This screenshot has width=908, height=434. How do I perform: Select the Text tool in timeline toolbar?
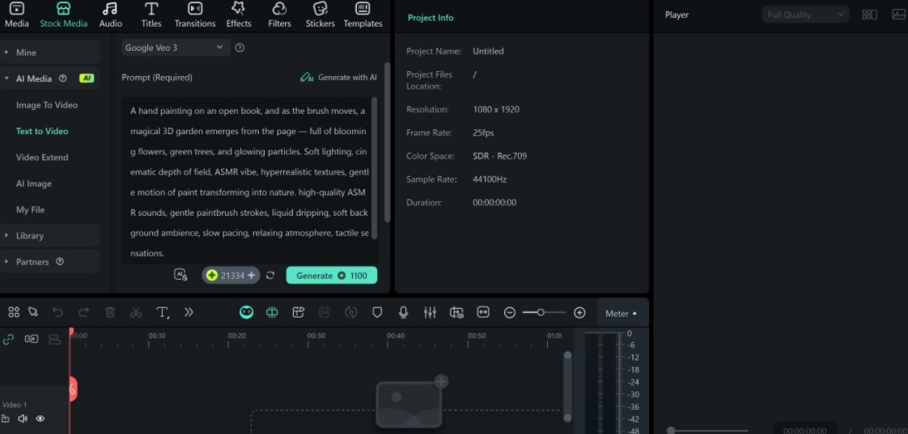(163, 313)
